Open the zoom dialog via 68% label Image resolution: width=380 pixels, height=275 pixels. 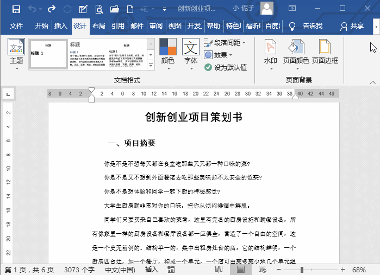point(359,270)
